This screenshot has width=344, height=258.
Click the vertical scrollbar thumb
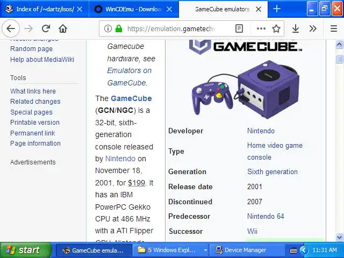point(339,59)
